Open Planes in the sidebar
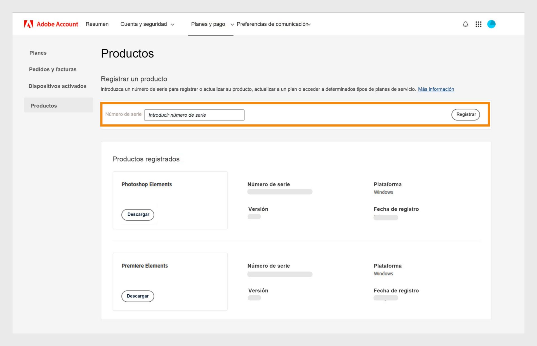The image size is (537, 346). pyautogui.click(x=38, y=53)
